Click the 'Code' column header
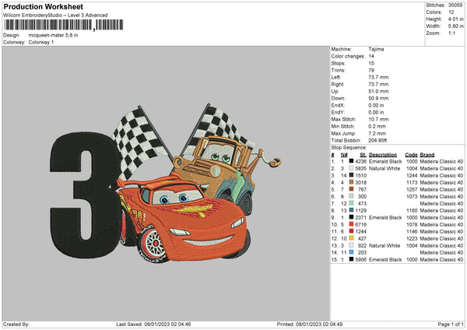Image resolution: width=467 pixels, height=330 pixels. click(411, 155)
